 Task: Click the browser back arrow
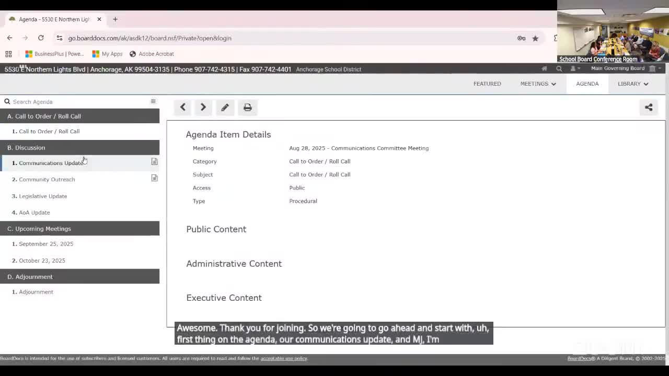[x=9, y=38]
